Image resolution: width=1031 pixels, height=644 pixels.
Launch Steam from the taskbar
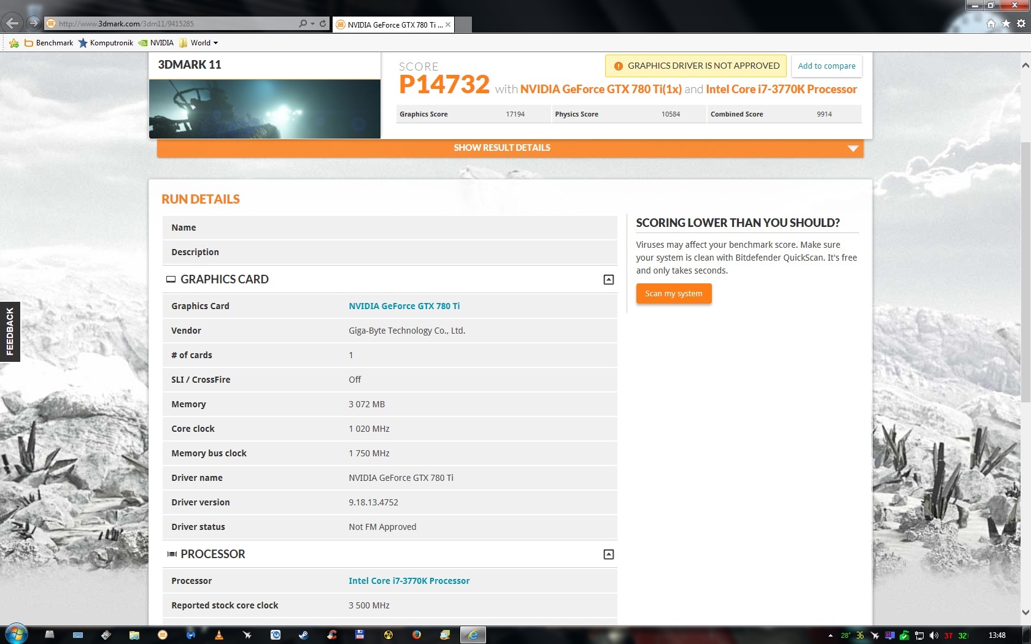pos(304,635)
